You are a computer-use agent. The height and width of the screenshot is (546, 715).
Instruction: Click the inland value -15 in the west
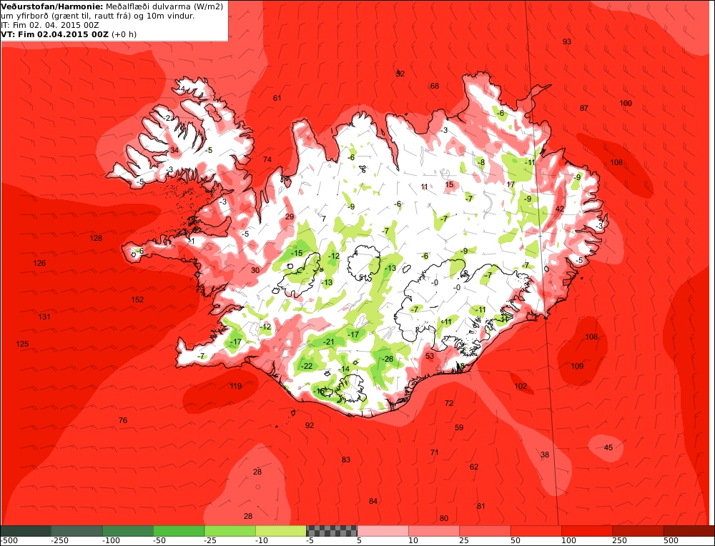pos(297,253)
